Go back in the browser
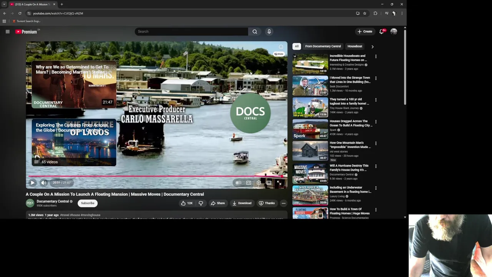 [x=5, y=13]
